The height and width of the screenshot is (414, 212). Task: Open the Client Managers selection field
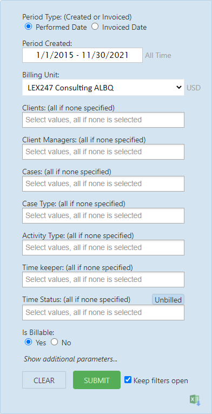[x=103, y=152]
